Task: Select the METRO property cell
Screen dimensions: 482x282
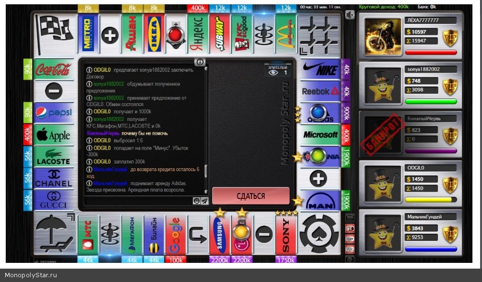Action: pos(88,34)
